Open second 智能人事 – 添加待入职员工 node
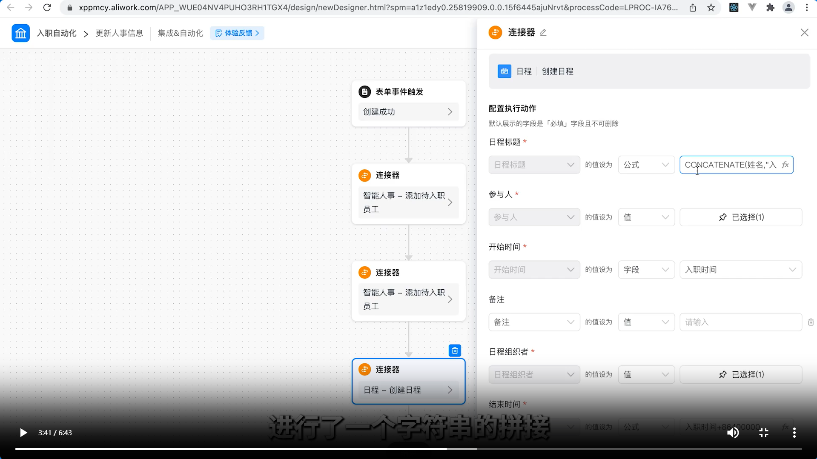Viewport: 817px width, 459px height. pos(408,299)
